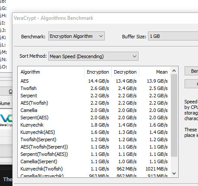The height and width of the screenshot is (186, 198).
Task: Click Twofish encryption speed 2.6 GiB/s
Action: [x=100, y=88]
